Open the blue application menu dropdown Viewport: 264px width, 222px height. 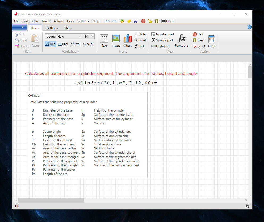pyautogui.click(x=20, y=27)
